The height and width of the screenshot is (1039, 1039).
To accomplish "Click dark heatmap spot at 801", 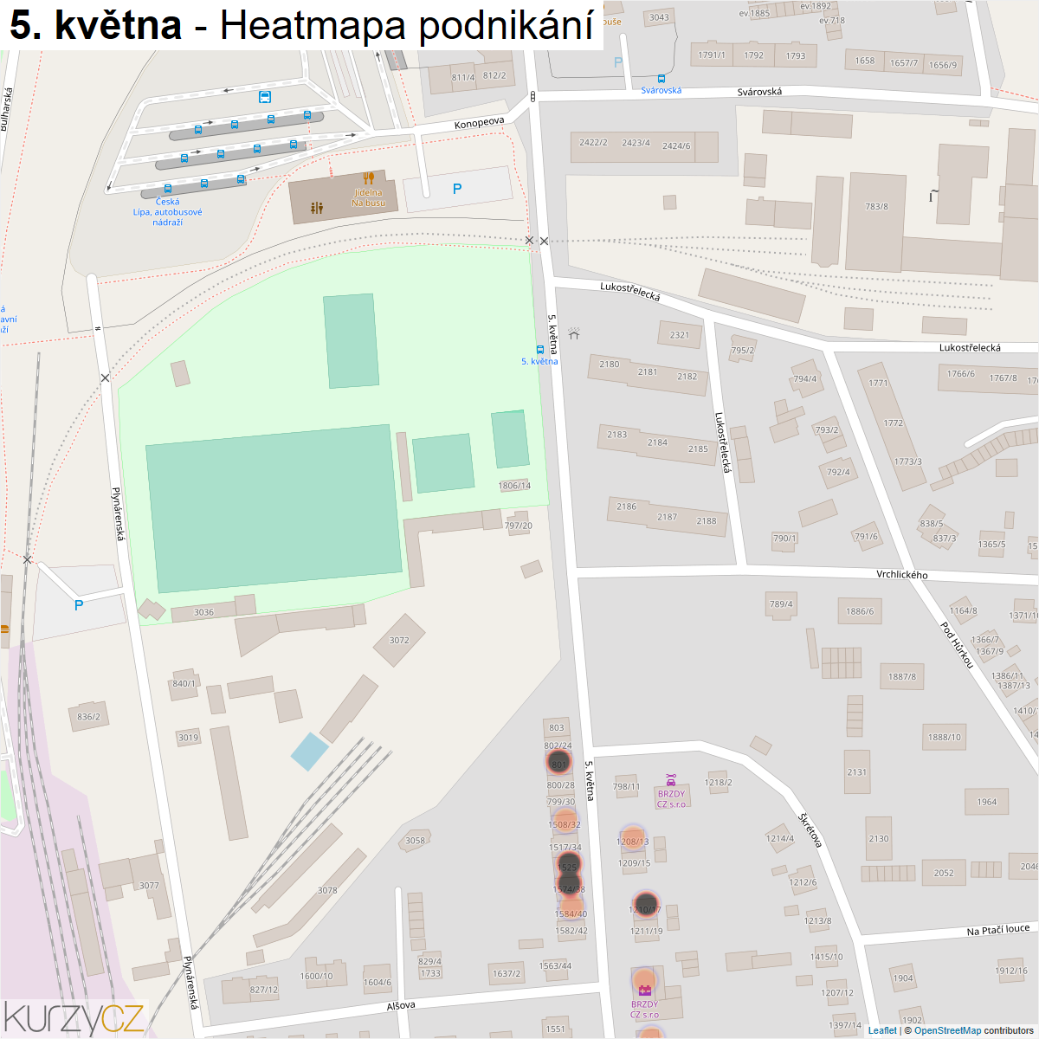I will (x=558, y=763).
